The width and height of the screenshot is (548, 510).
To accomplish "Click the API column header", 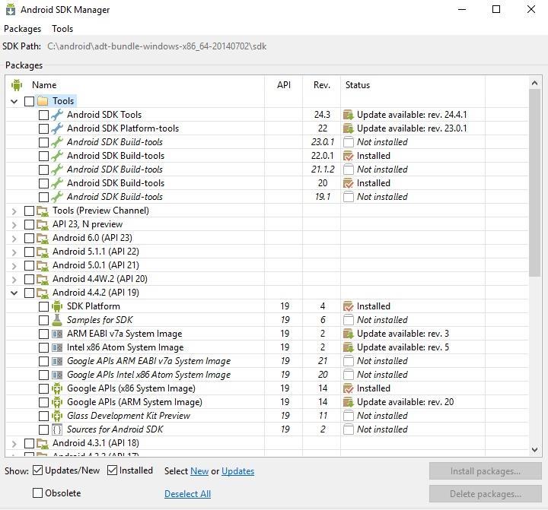I will (284, 85).
